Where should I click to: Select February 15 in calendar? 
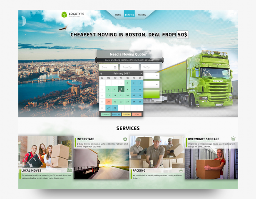(121, 95)
